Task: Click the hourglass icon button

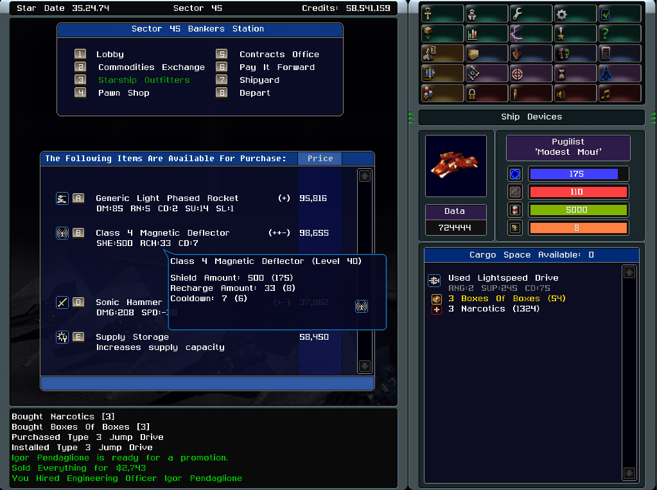Action: 576,73
